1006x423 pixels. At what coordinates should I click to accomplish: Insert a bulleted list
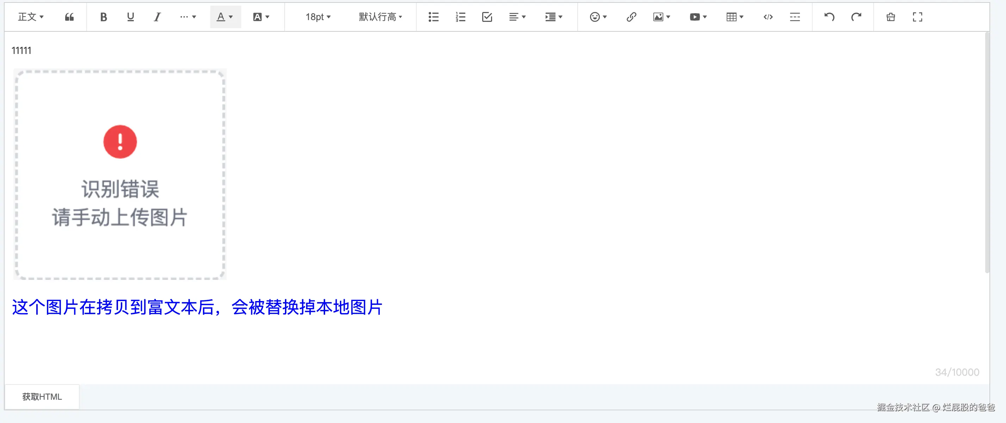434,17
